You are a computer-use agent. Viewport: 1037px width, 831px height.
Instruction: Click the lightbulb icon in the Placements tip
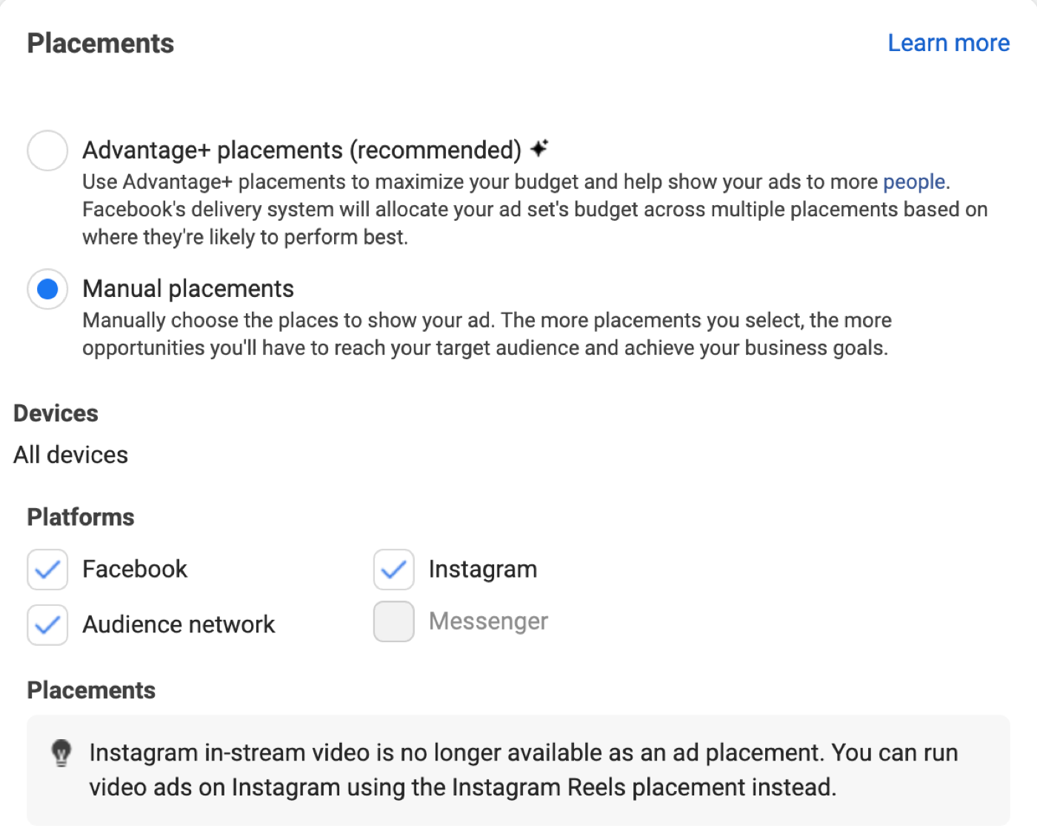point(62,752)
